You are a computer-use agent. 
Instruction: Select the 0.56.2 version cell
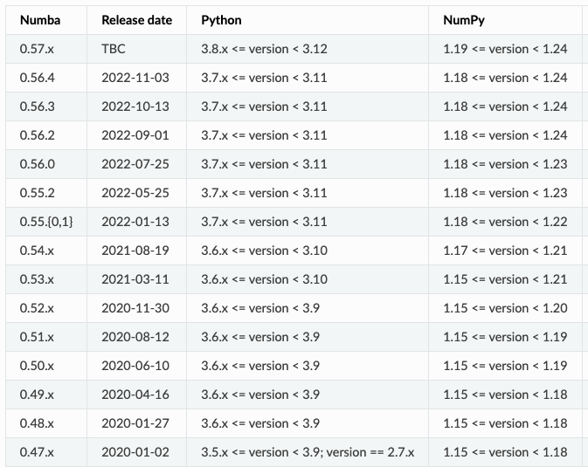point(37,135)
